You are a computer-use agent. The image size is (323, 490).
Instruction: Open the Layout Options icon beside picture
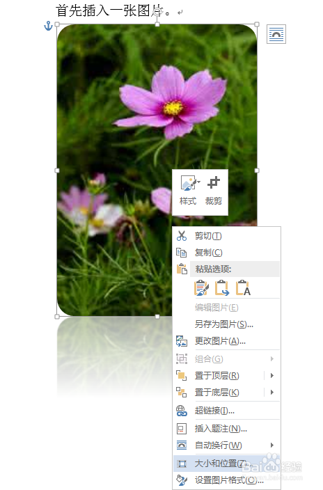tap(276, 34)
